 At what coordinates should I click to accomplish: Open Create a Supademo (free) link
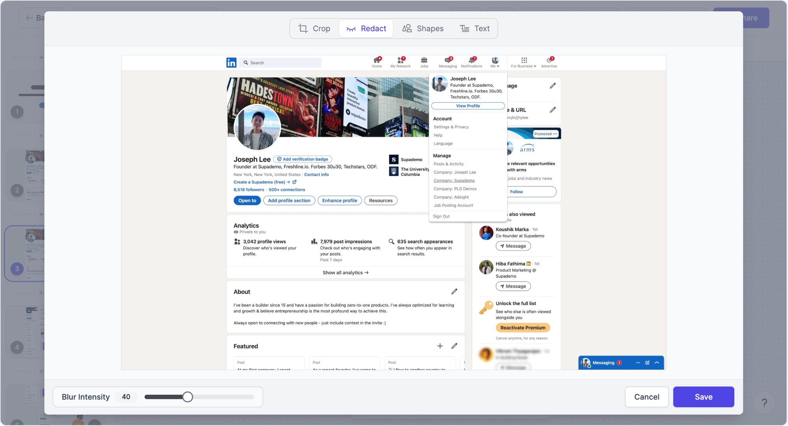[265, 182]
